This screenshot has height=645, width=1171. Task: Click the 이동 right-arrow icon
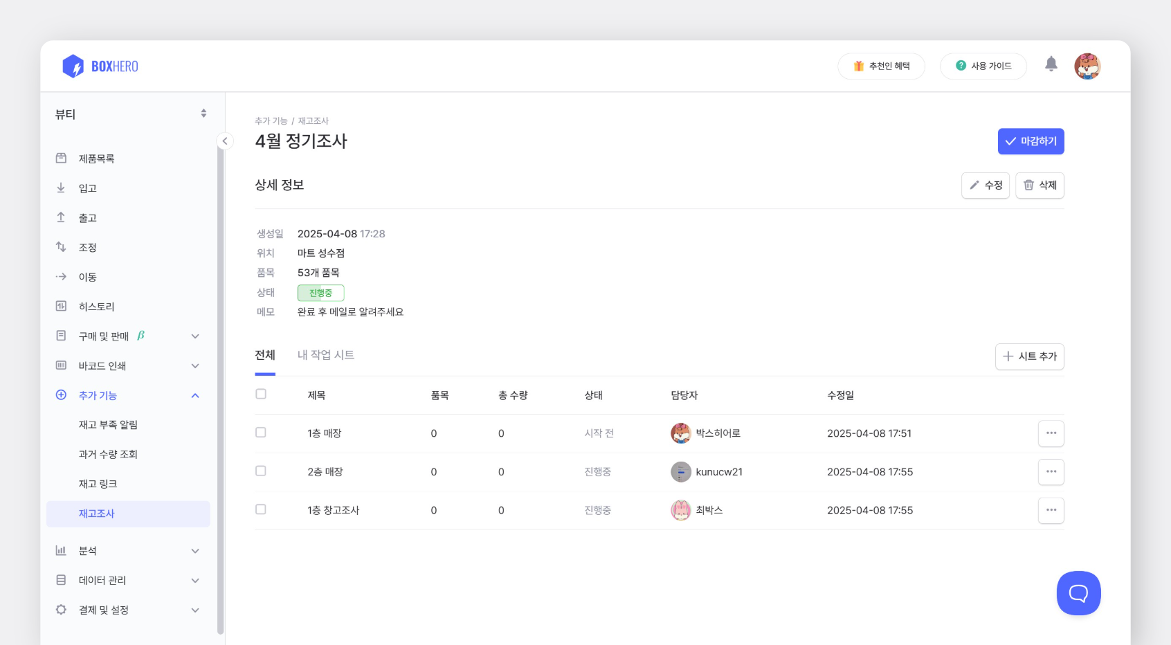coord(61,277)
